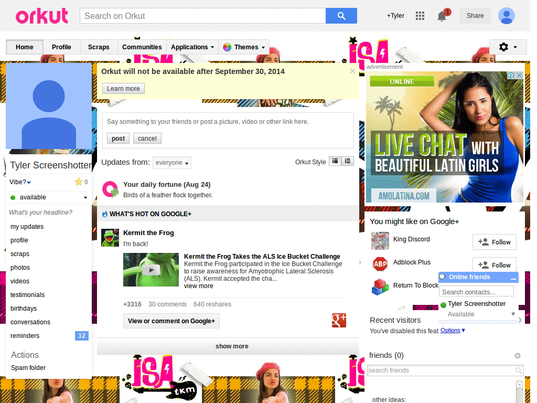Click +Tyler link
The width and height of the screenshot is (537, 403).
395,16
